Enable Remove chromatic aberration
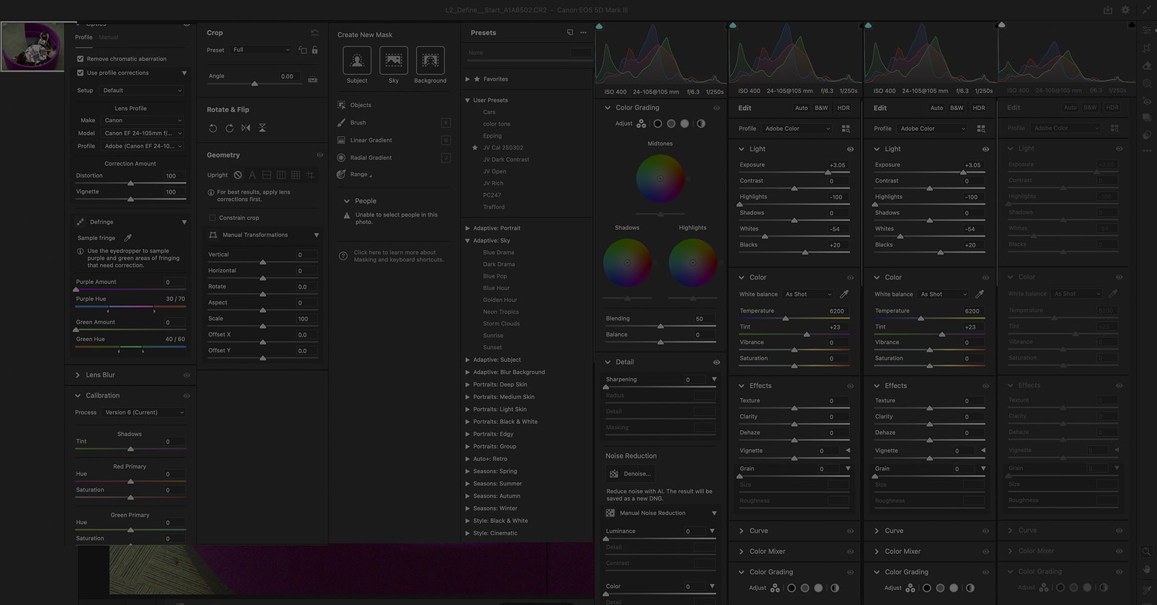Screen dimensions: 1157x605 (x=80, y=58)
